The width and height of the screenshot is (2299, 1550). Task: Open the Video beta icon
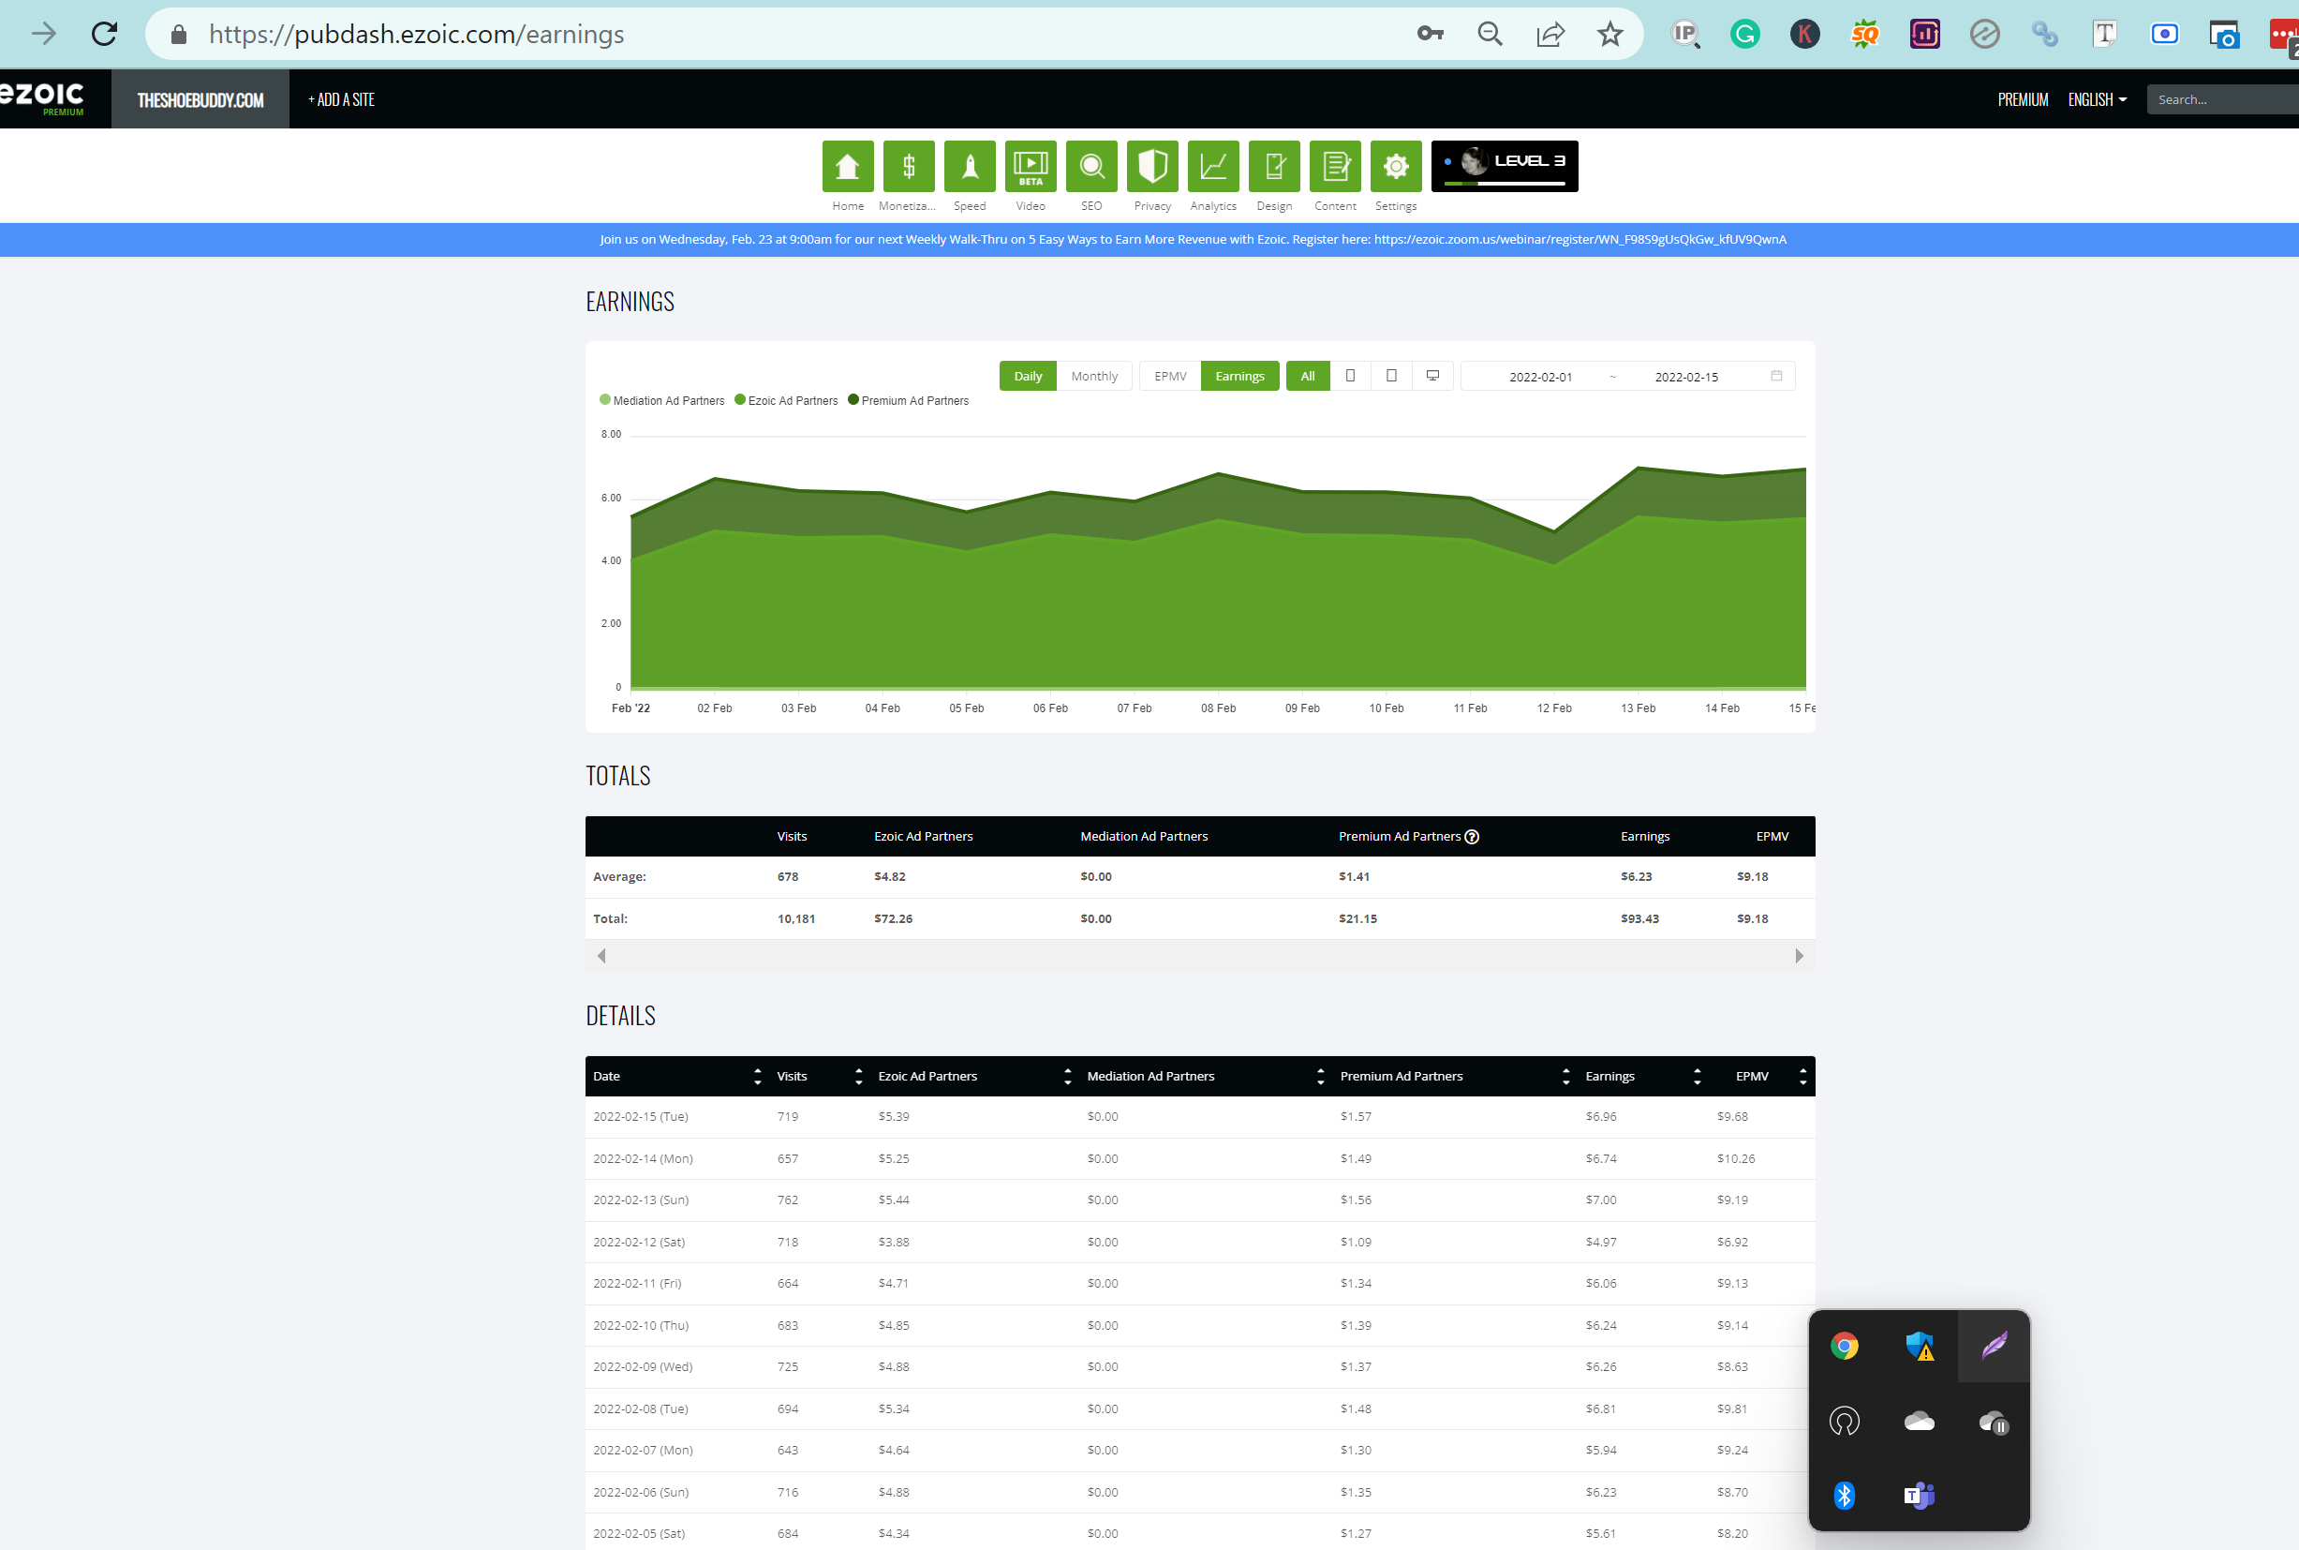click(1031, 165)
